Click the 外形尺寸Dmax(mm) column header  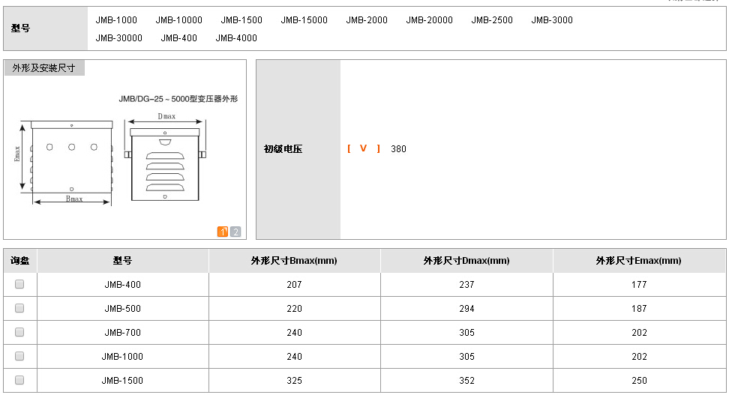tap(466, 261)
